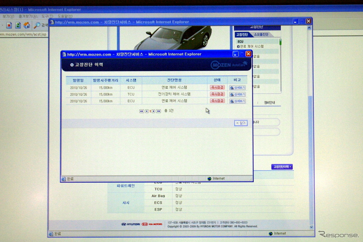This screenshot has height=242, width=363.
Task: Open Search with the magnifier icon
Action: pos(37,25)
